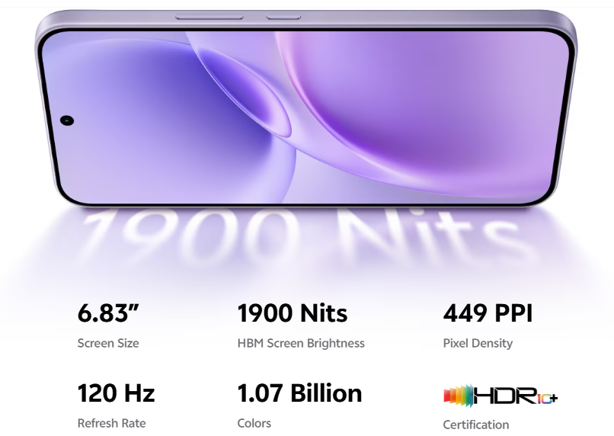Screen dimensions: 614x436
Task: Click the front camera punch-hole on phone
Action: pos(67,120)
